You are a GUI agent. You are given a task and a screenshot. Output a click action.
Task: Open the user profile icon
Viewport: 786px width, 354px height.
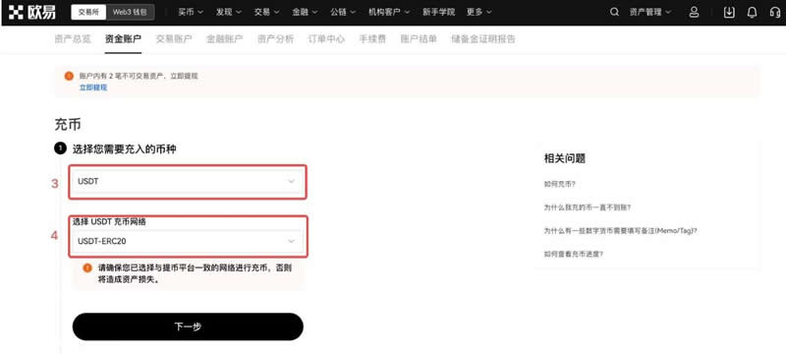[x=694, y=12]
